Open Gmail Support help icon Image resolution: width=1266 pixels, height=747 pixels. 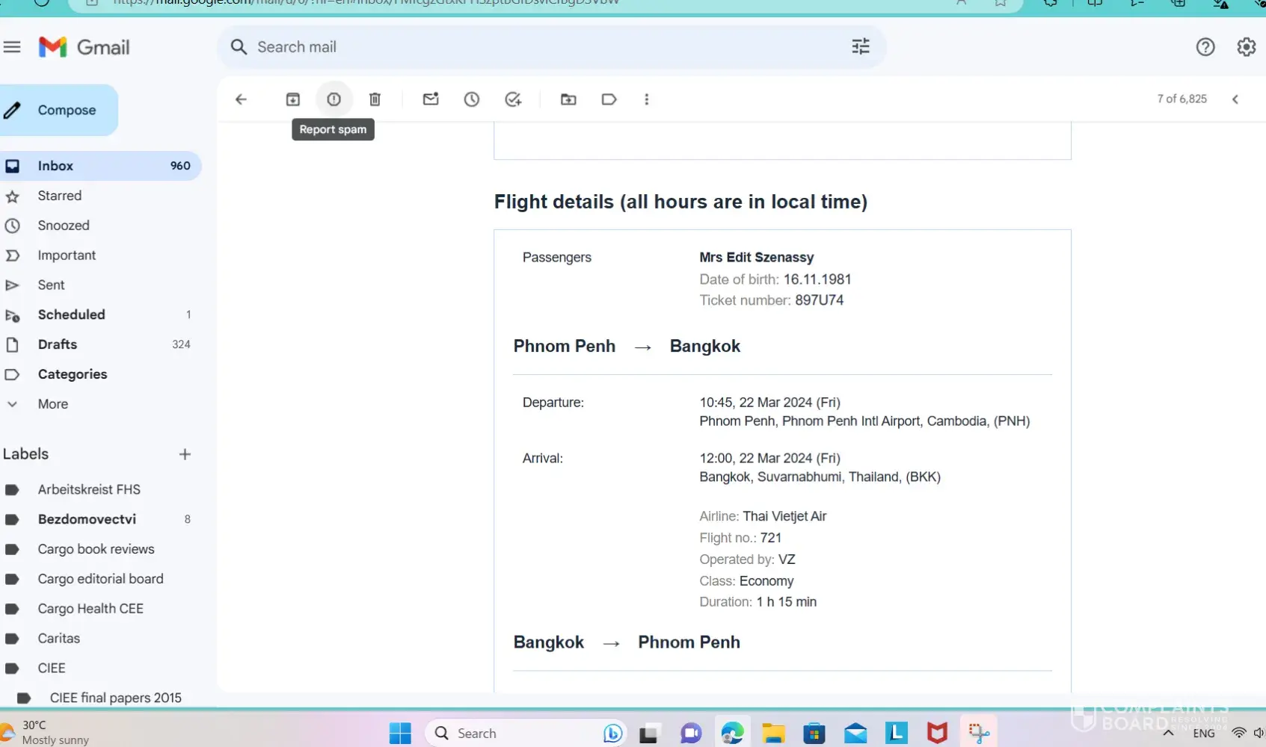click(1205, 47)
